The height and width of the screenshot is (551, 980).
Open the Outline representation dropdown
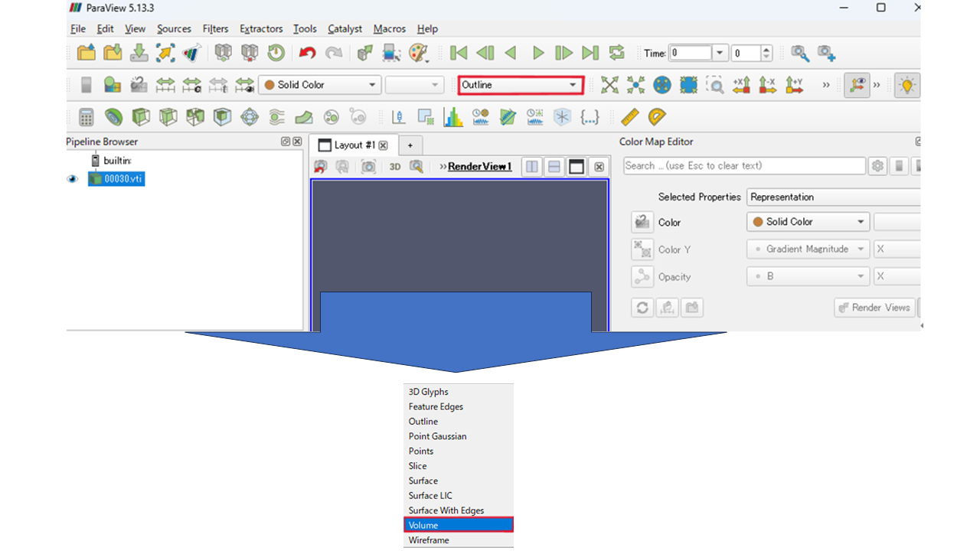tap(521, 85)
